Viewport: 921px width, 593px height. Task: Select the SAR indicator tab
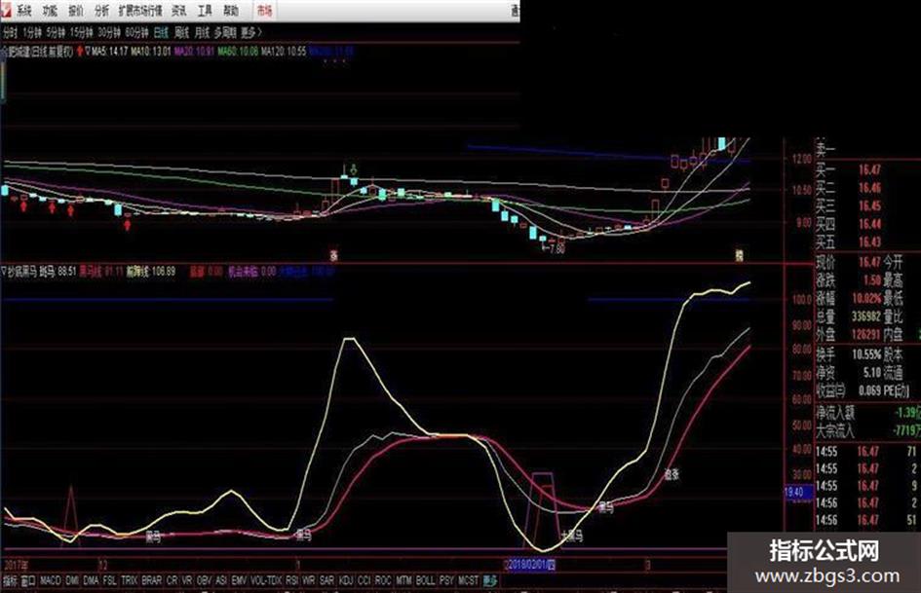tap(327, 580)
